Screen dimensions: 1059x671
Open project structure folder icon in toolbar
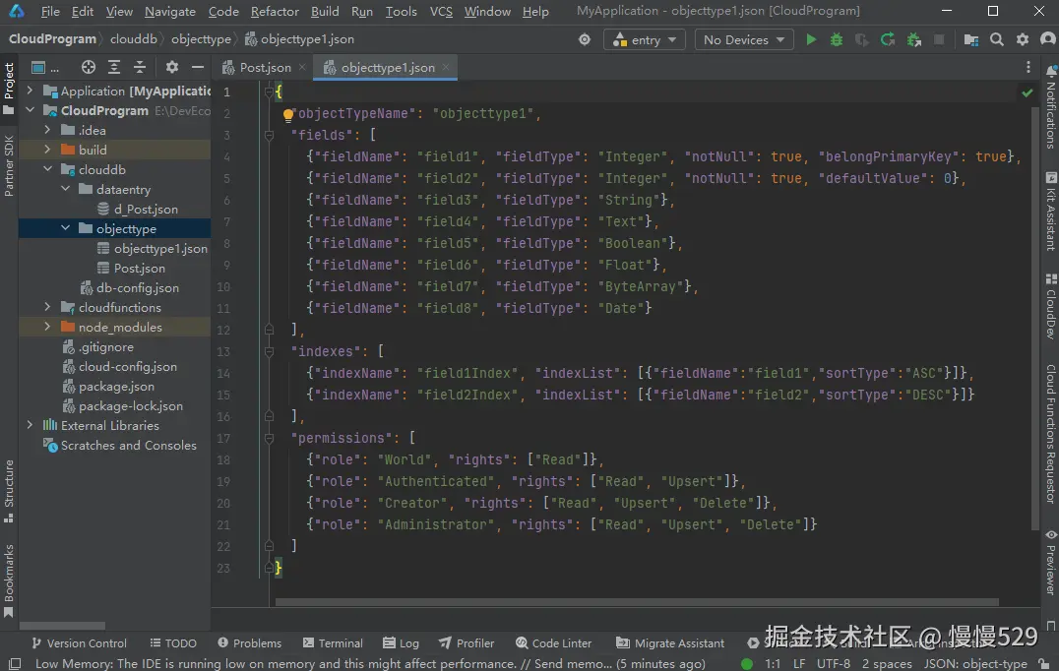coord(970,39)
